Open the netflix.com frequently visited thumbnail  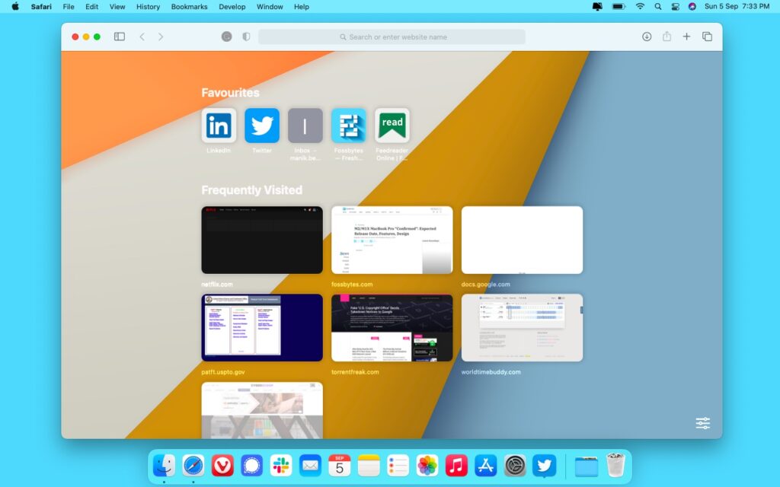pos(261,240)
